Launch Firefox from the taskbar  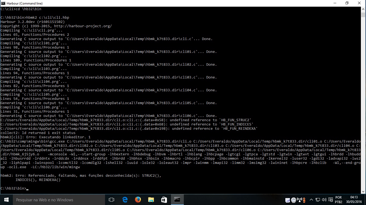[x=138, y=200]
